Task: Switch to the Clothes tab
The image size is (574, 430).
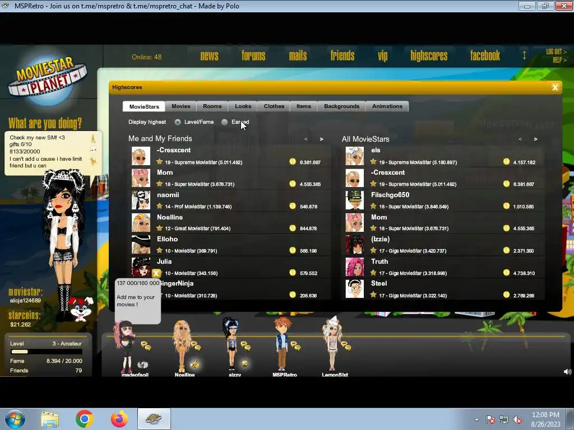Action: point(274,106)
